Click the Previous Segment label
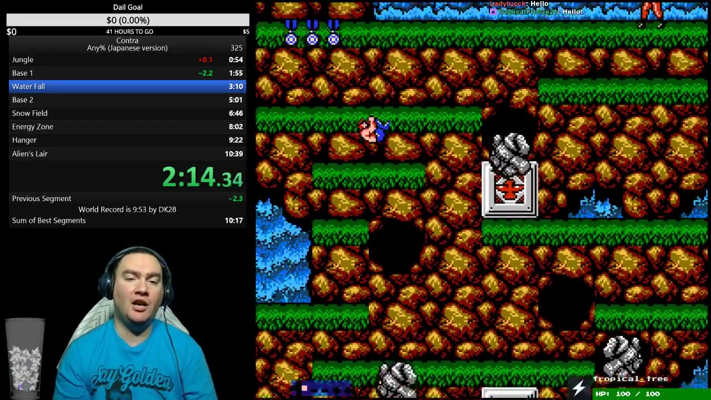The image size is (711, 400). 42,198
